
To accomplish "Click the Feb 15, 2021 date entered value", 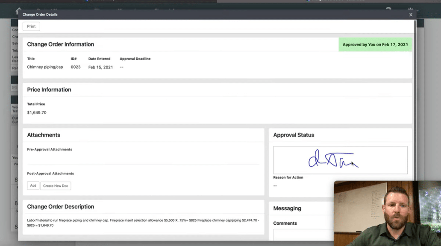I will (100, 67).
